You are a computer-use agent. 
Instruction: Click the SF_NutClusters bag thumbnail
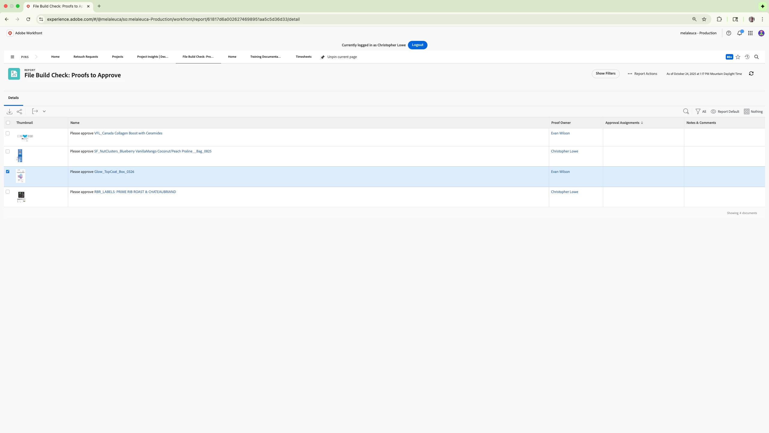coord(20,155)
